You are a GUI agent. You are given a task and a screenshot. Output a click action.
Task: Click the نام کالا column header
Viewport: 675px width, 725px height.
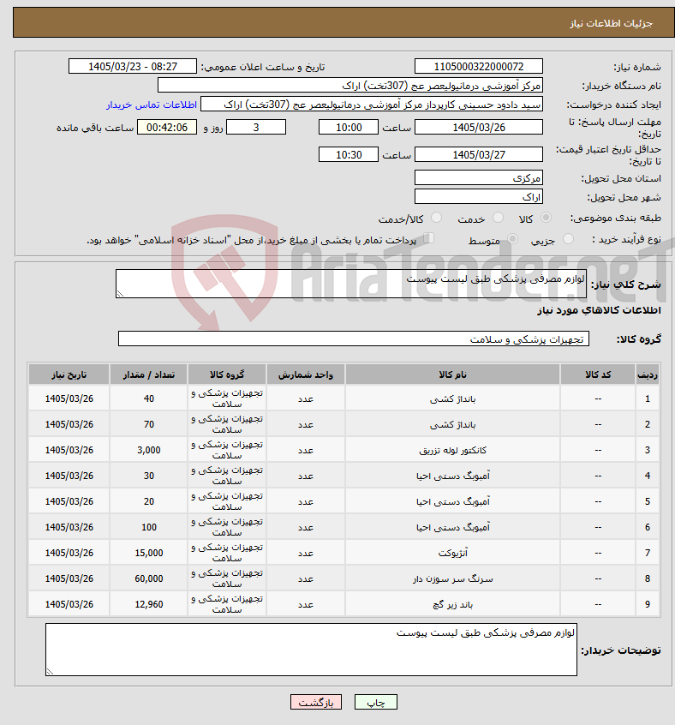452,374
